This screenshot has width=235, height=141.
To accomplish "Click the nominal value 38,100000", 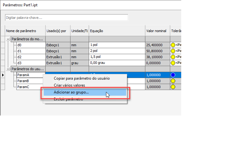I will pyautogui.click(x=158, y=57).
